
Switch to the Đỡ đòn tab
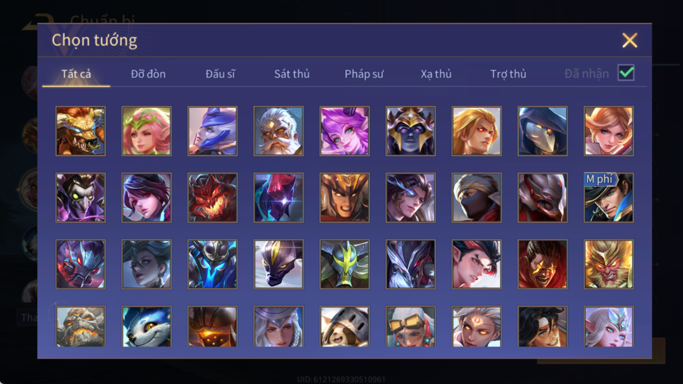148,74
